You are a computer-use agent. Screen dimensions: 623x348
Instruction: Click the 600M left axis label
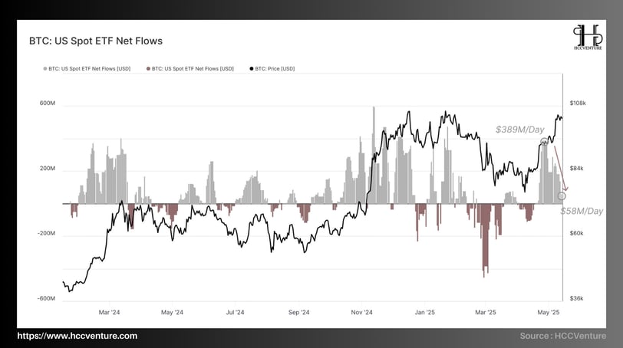point(48,103)
